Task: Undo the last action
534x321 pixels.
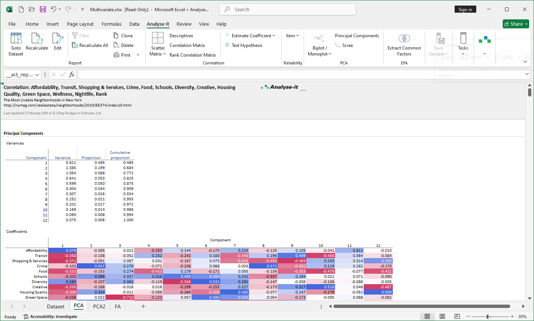Action: tap(54, 9)
